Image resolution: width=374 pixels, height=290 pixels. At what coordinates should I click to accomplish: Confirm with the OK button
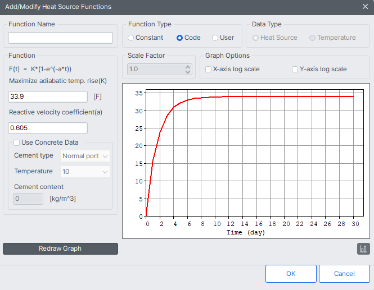click(x=291, y=274)
